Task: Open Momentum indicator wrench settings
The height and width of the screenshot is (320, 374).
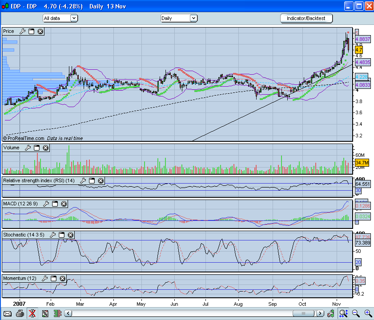Action: [44, 279]
